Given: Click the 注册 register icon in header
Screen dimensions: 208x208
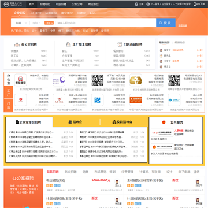Looking at the screenshot, I should (x=136, y=4).
